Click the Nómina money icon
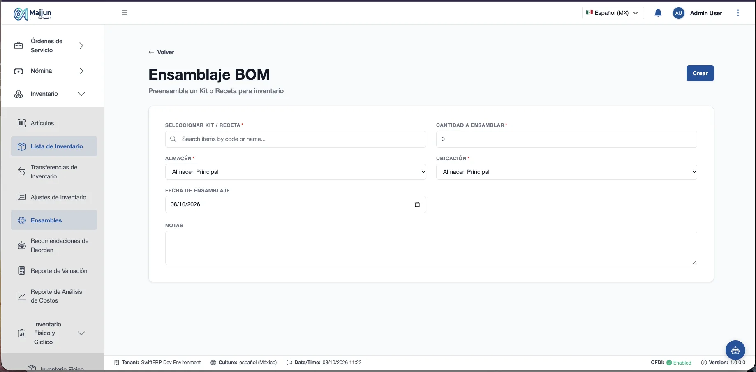Image resolution: width=756 pixels, height=372 pixels. pos(18,71)
